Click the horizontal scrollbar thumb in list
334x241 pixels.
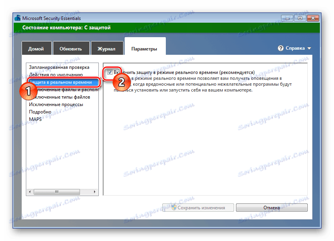tap(57, 192)
